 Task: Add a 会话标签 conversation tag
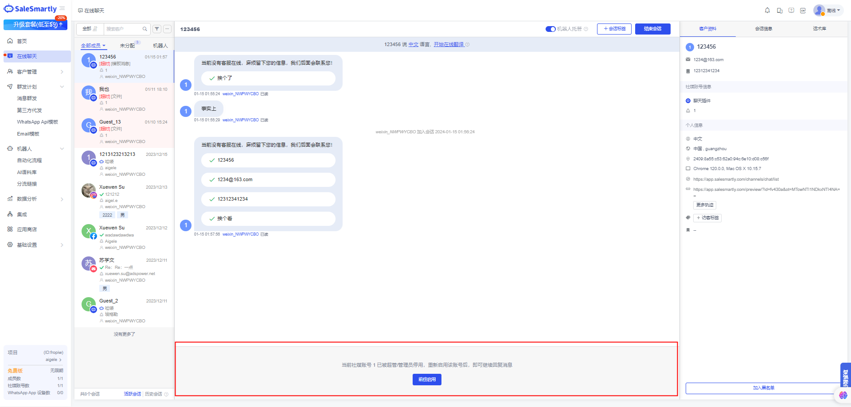(614, 29)
